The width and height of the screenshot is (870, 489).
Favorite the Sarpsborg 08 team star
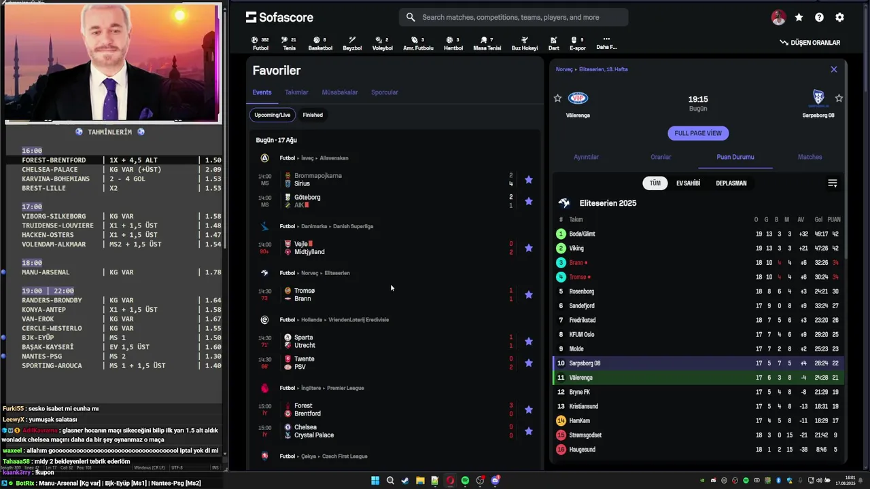839,98
